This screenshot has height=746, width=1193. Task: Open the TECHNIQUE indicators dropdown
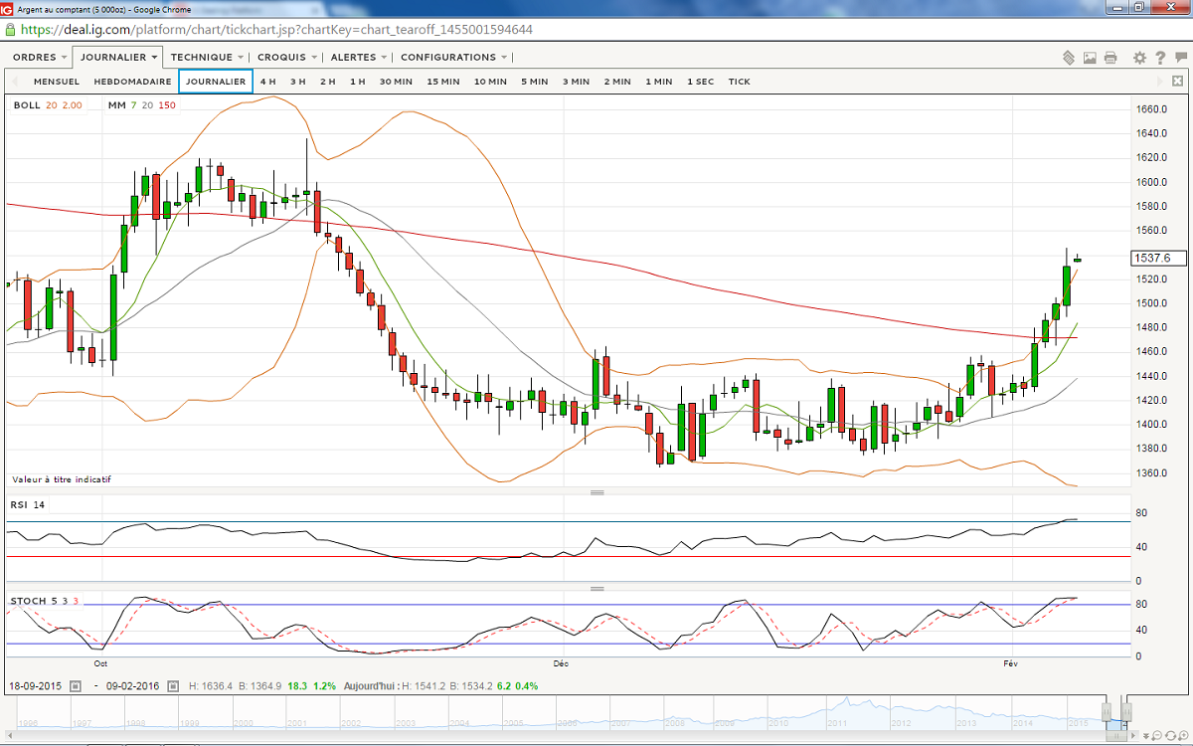(x=207, y=58)
